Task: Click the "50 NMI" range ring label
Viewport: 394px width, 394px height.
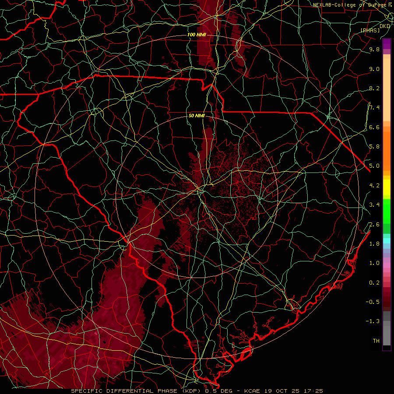Action: tap(197, 116)
